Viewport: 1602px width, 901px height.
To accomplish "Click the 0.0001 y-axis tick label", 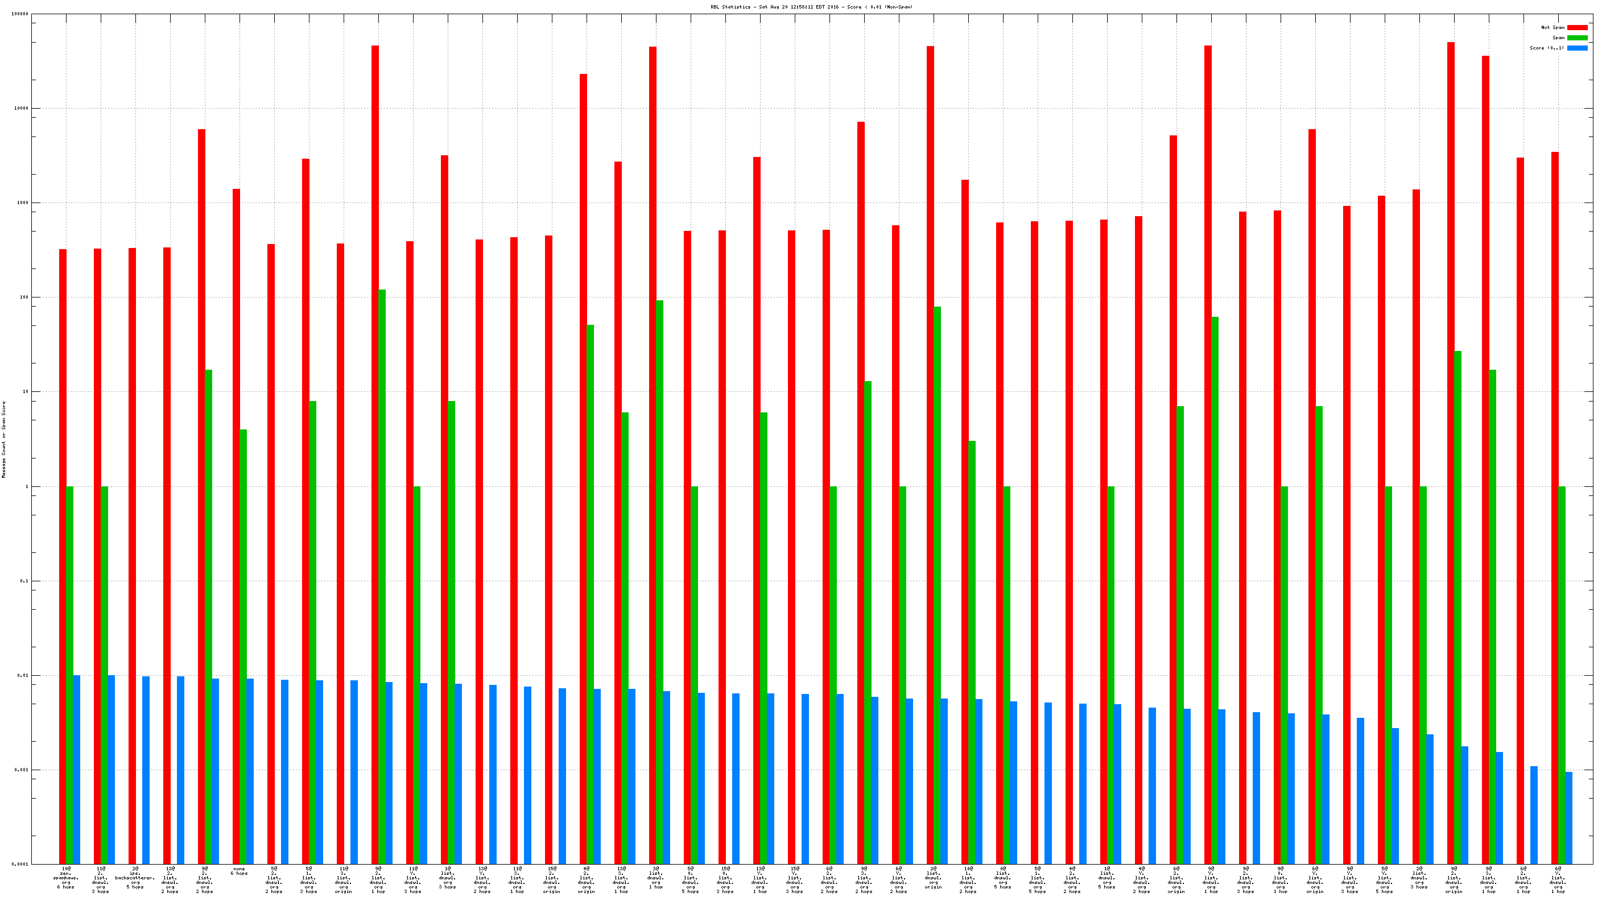I will (20, 865).
